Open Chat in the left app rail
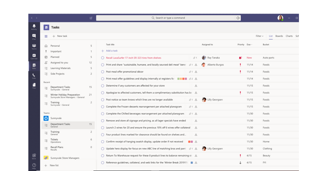Viewport: 327px width, 171px height. 34,37
